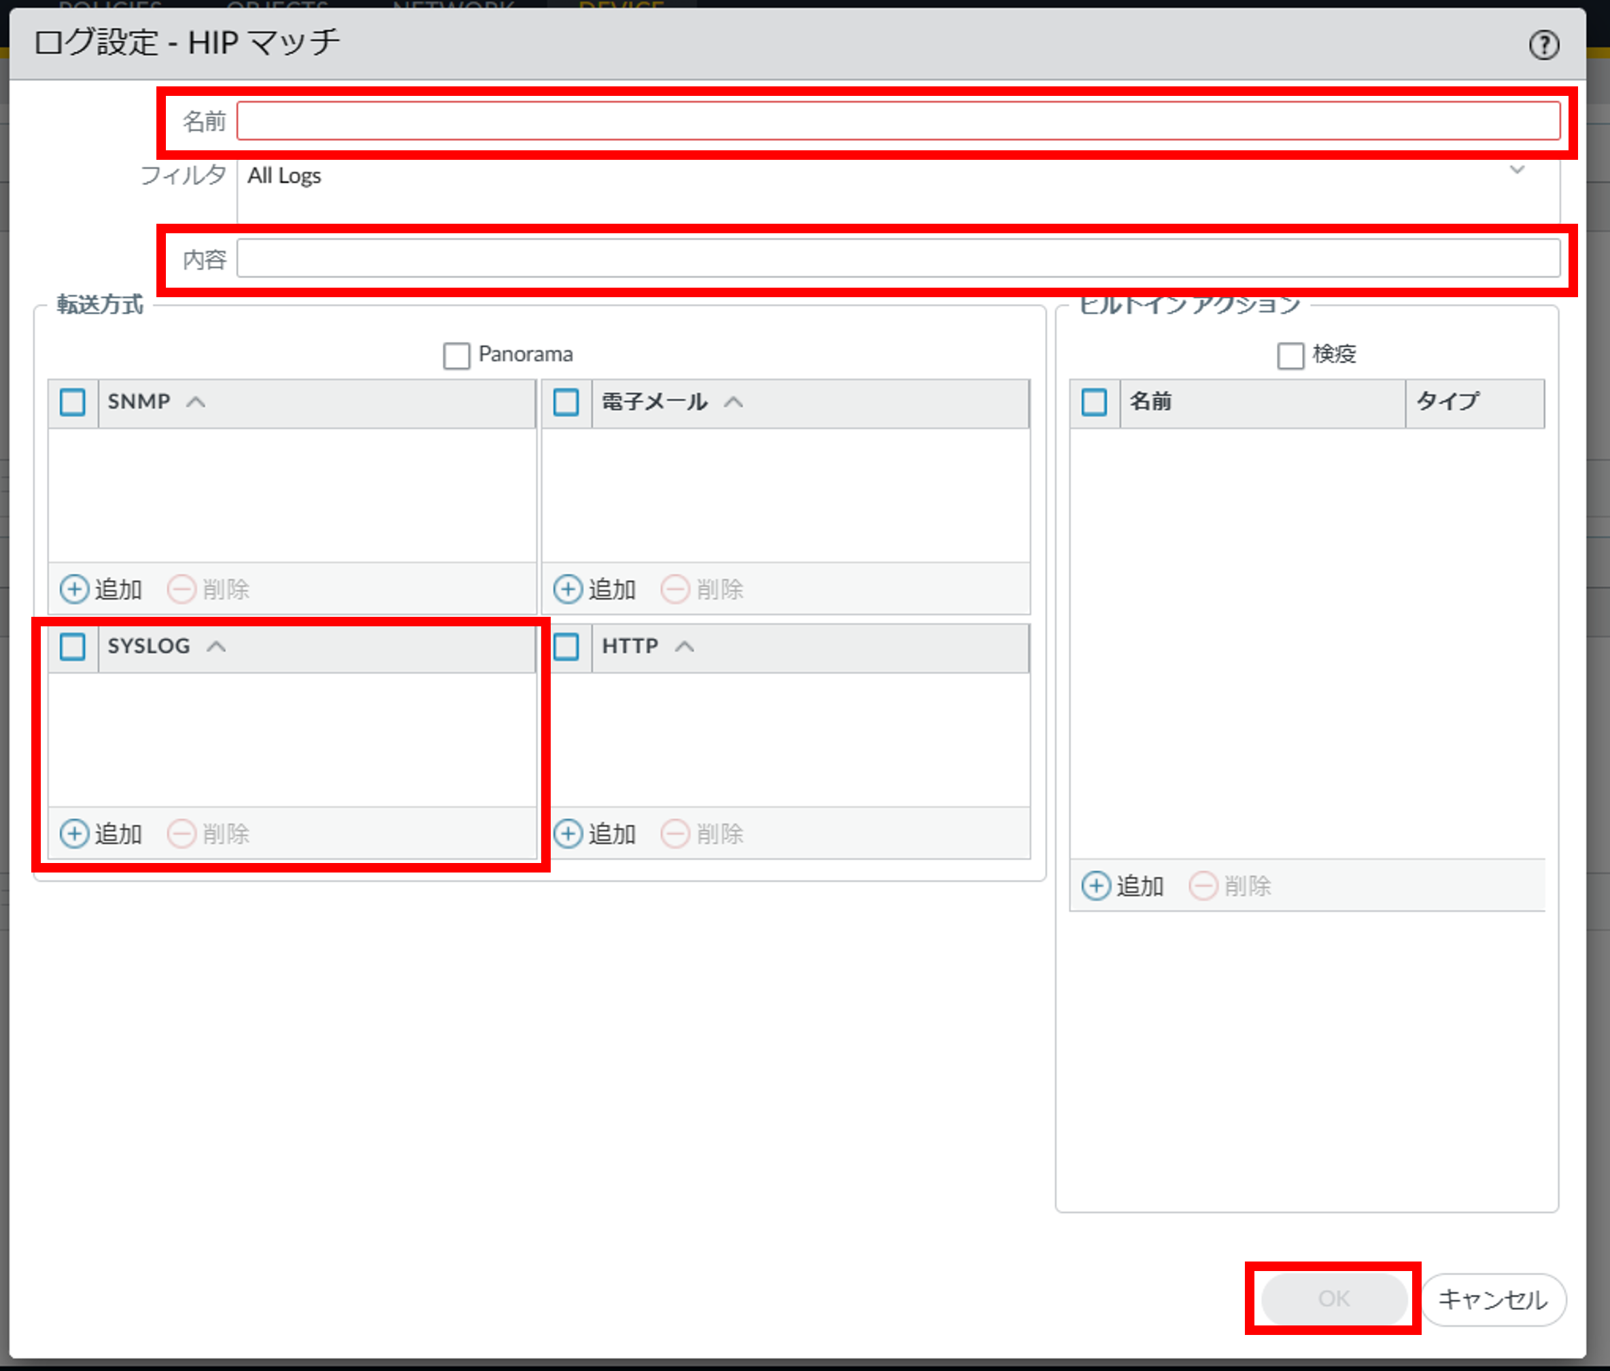Open the help icon in dialog header

[x=1543, y=45]
